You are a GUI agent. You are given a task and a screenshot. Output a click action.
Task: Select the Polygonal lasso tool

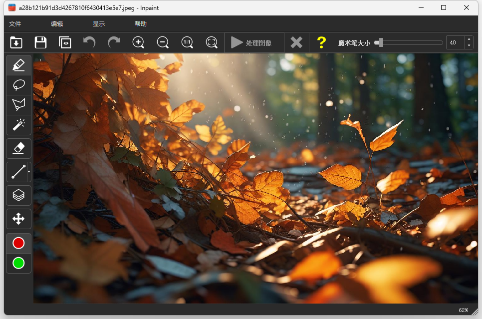point(18,105)
